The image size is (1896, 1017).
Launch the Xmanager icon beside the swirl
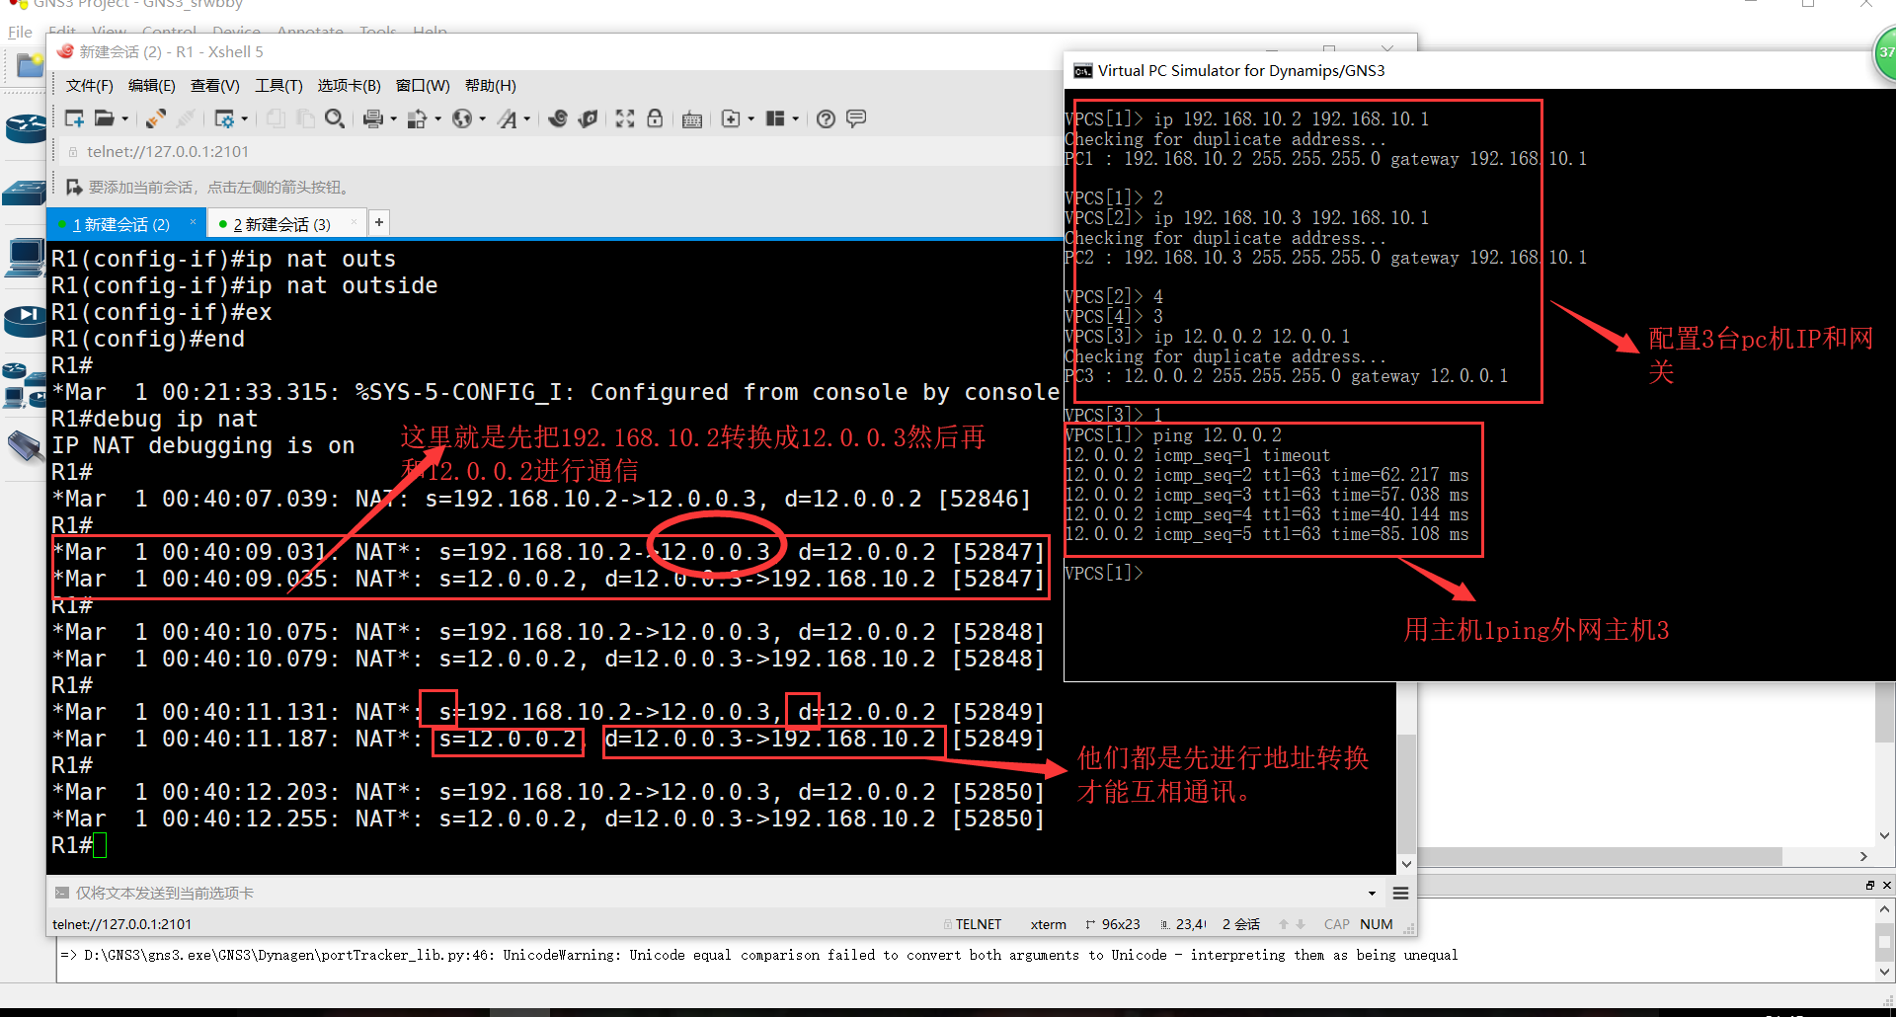click(589, 118)
